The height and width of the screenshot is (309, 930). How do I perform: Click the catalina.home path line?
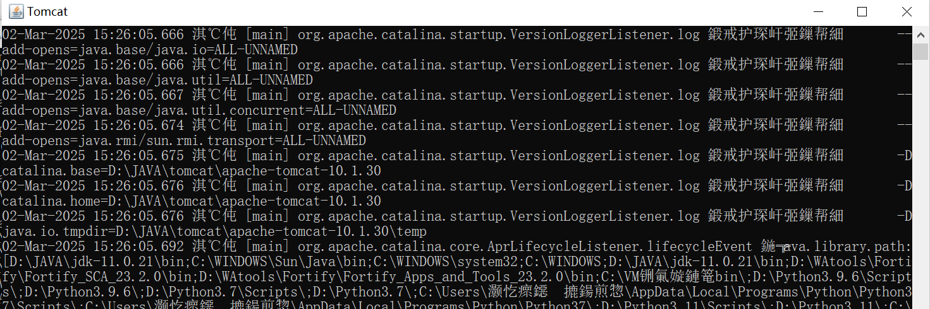coord(192,201)
